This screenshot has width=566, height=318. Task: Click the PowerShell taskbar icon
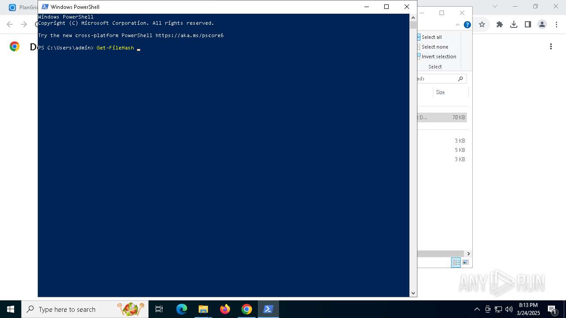click(x=268, y=309)
